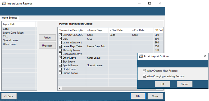
Task: Maximize the Import Leave Records window
Action: tap(149, 3)
